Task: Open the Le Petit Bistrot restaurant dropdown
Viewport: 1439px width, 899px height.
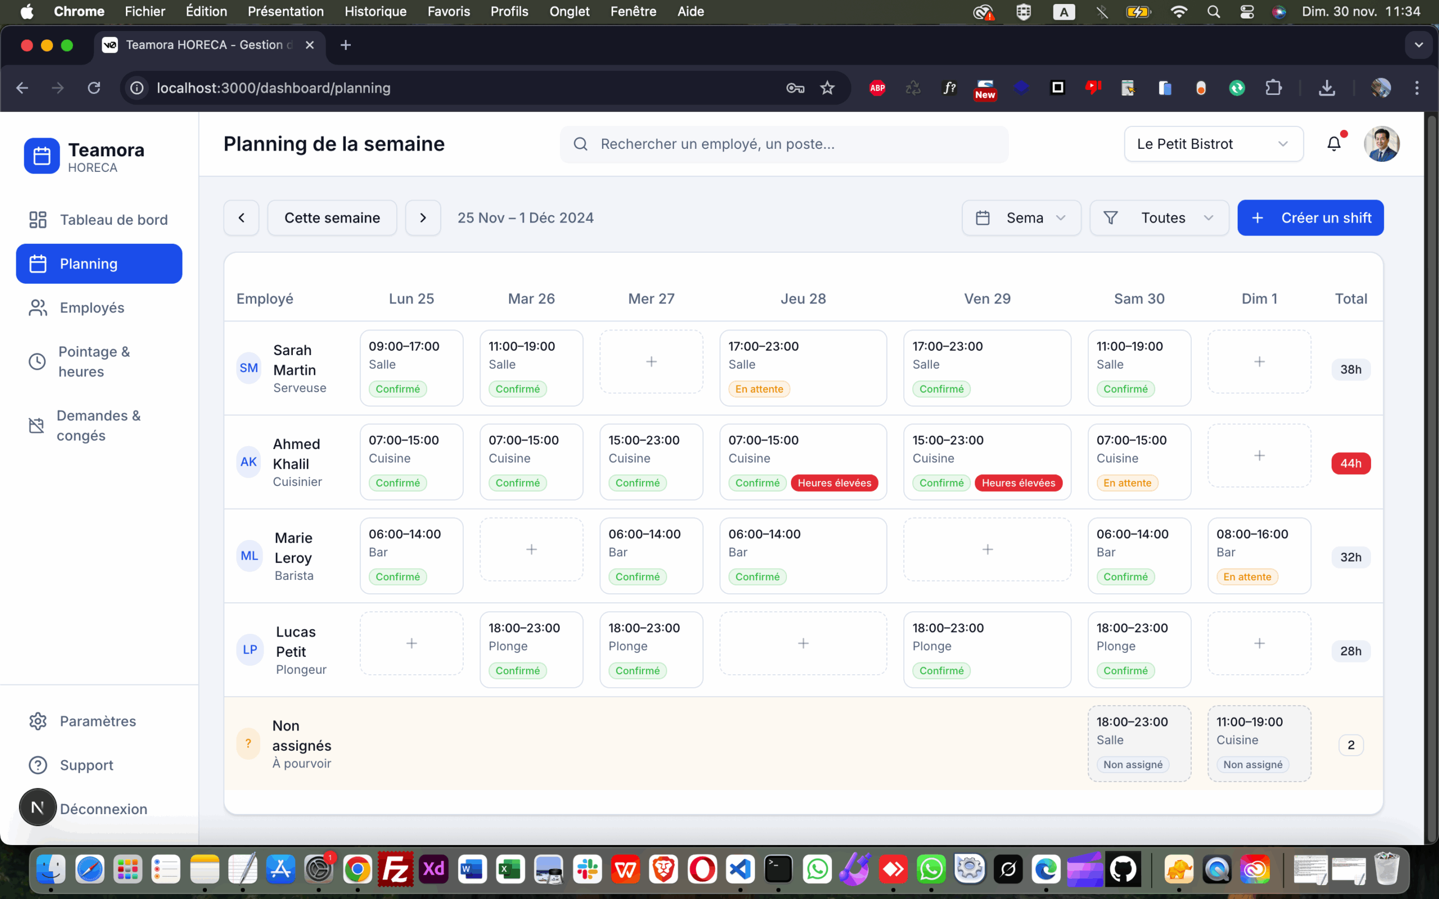Action: click(x=1213, y=144)
